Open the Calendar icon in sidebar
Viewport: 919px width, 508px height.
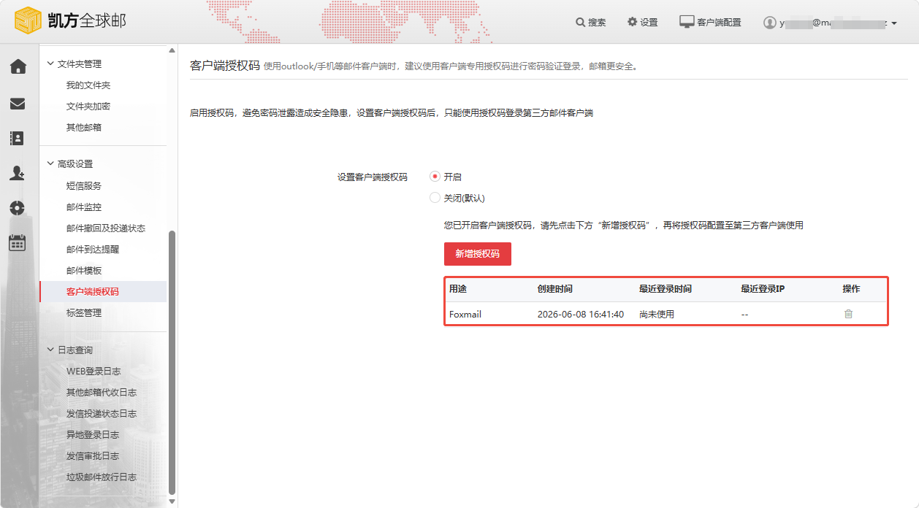(18, 242)
